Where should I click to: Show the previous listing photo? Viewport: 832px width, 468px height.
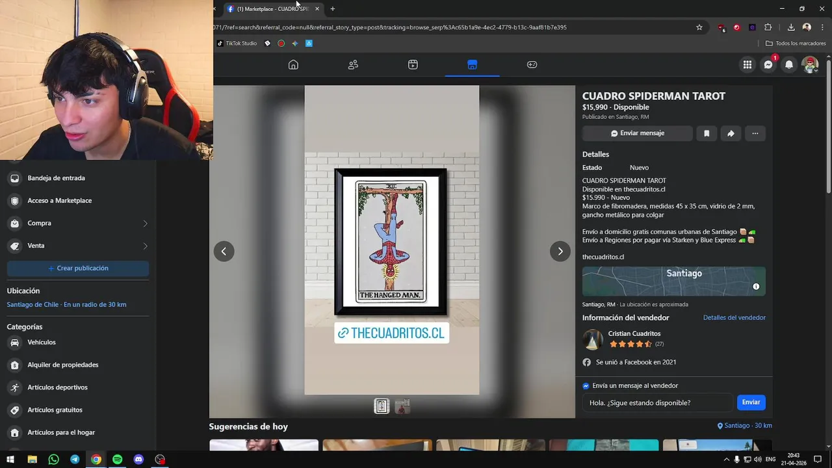coord(224,251)
